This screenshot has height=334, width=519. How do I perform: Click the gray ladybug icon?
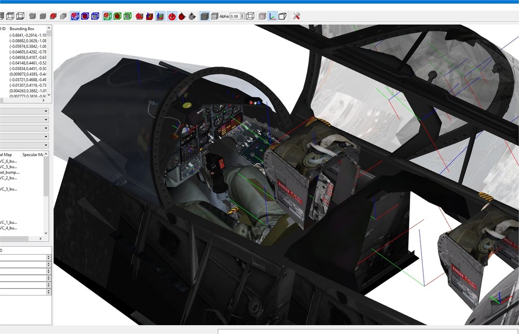[x=192, y=16]
